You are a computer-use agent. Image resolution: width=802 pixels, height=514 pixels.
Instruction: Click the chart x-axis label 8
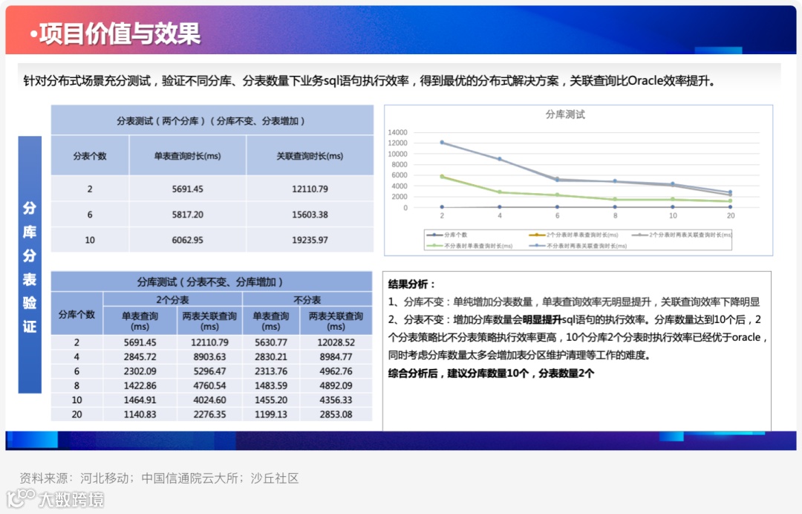615,216
